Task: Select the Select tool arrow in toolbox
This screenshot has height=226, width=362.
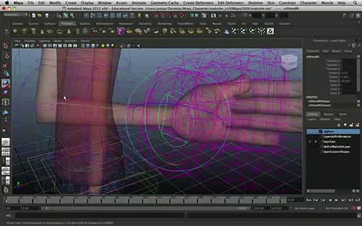Action: point(6,46)
